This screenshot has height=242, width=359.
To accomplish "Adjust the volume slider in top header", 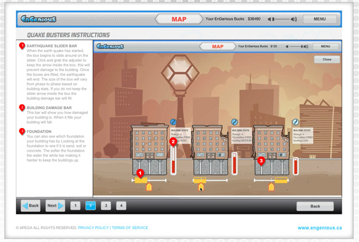I will pyautogui.click(x=280, y=19).
